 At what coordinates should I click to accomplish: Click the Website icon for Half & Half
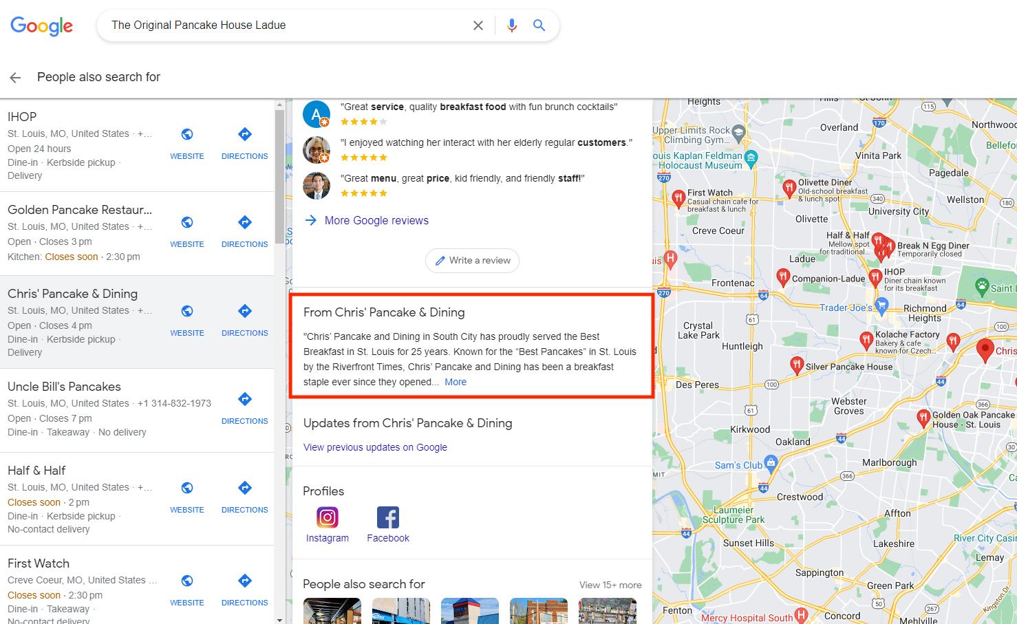click(x=186, y=488)
